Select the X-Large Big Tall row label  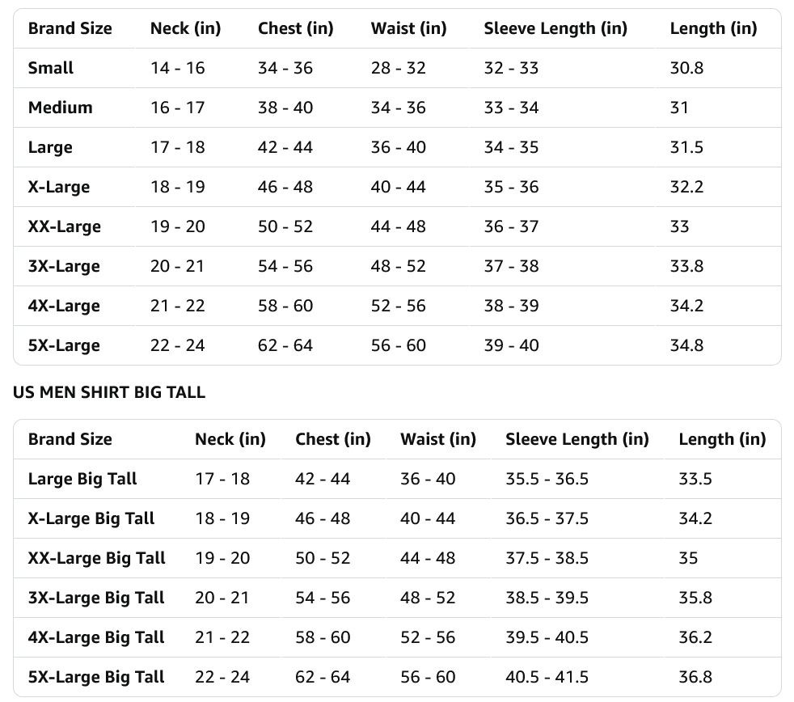point(91,518)
